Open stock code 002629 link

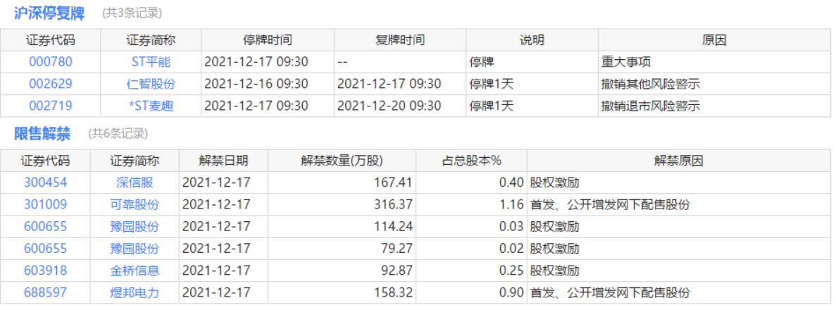tap(50, 85)
